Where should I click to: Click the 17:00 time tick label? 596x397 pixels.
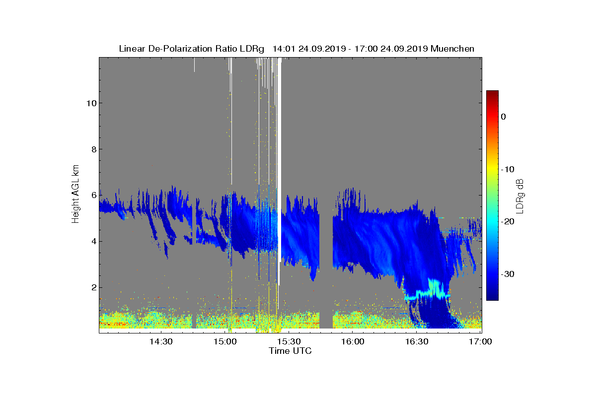coord(481,342)
